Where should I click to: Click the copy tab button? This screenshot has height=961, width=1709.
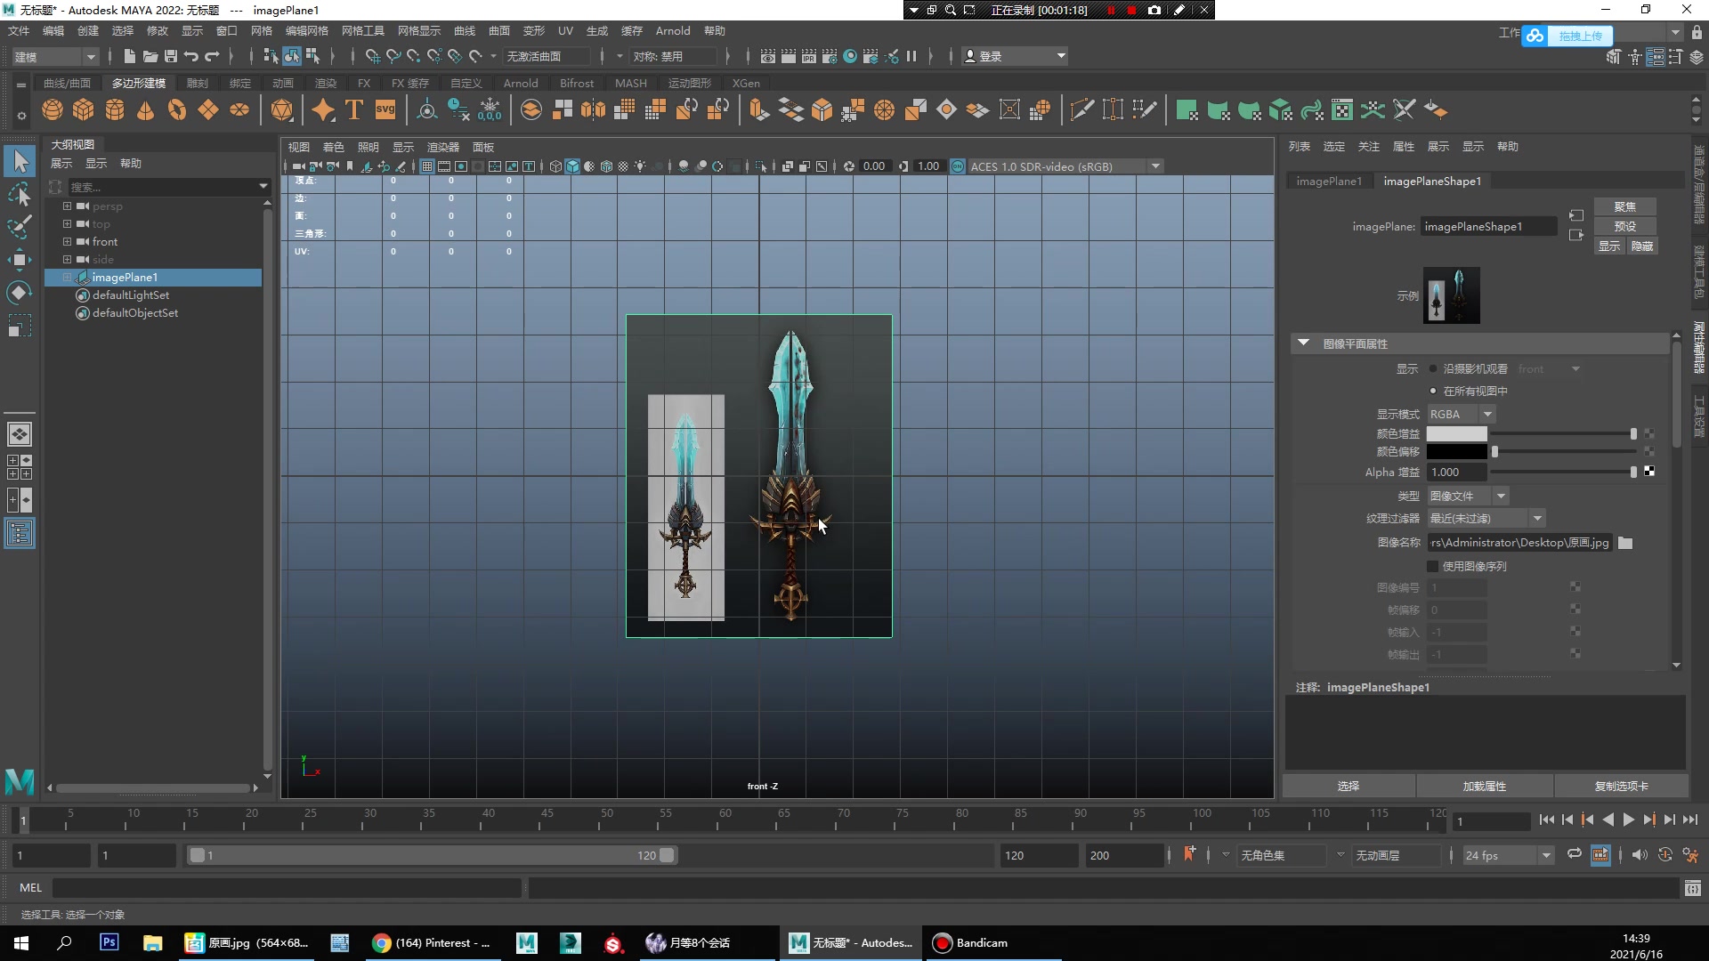tap(1621, 787)
